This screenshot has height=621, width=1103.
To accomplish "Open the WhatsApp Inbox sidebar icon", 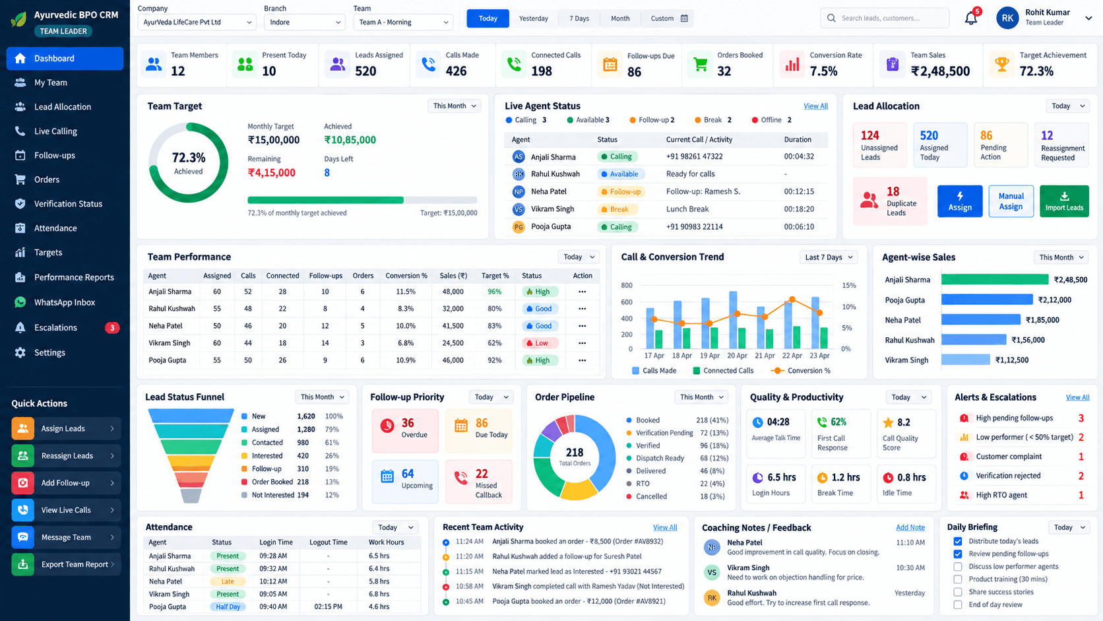I will click(20, 302).
